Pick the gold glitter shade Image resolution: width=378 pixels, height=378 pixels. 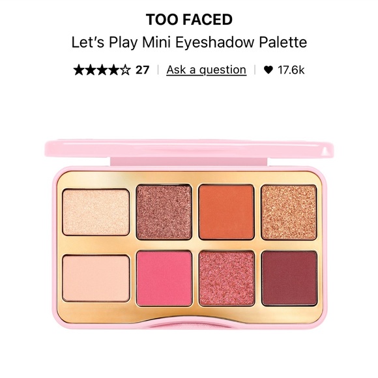pos(289,212)
